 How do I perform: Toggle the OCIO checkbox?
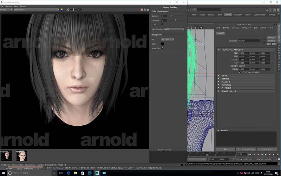pyautogui.click(x=162, y=24)
